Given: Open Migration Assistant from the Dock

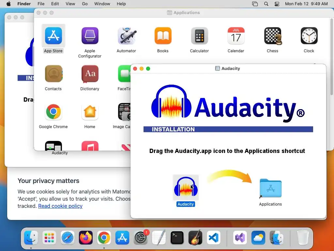Looking at the screenshot, I should pos(277,238).
